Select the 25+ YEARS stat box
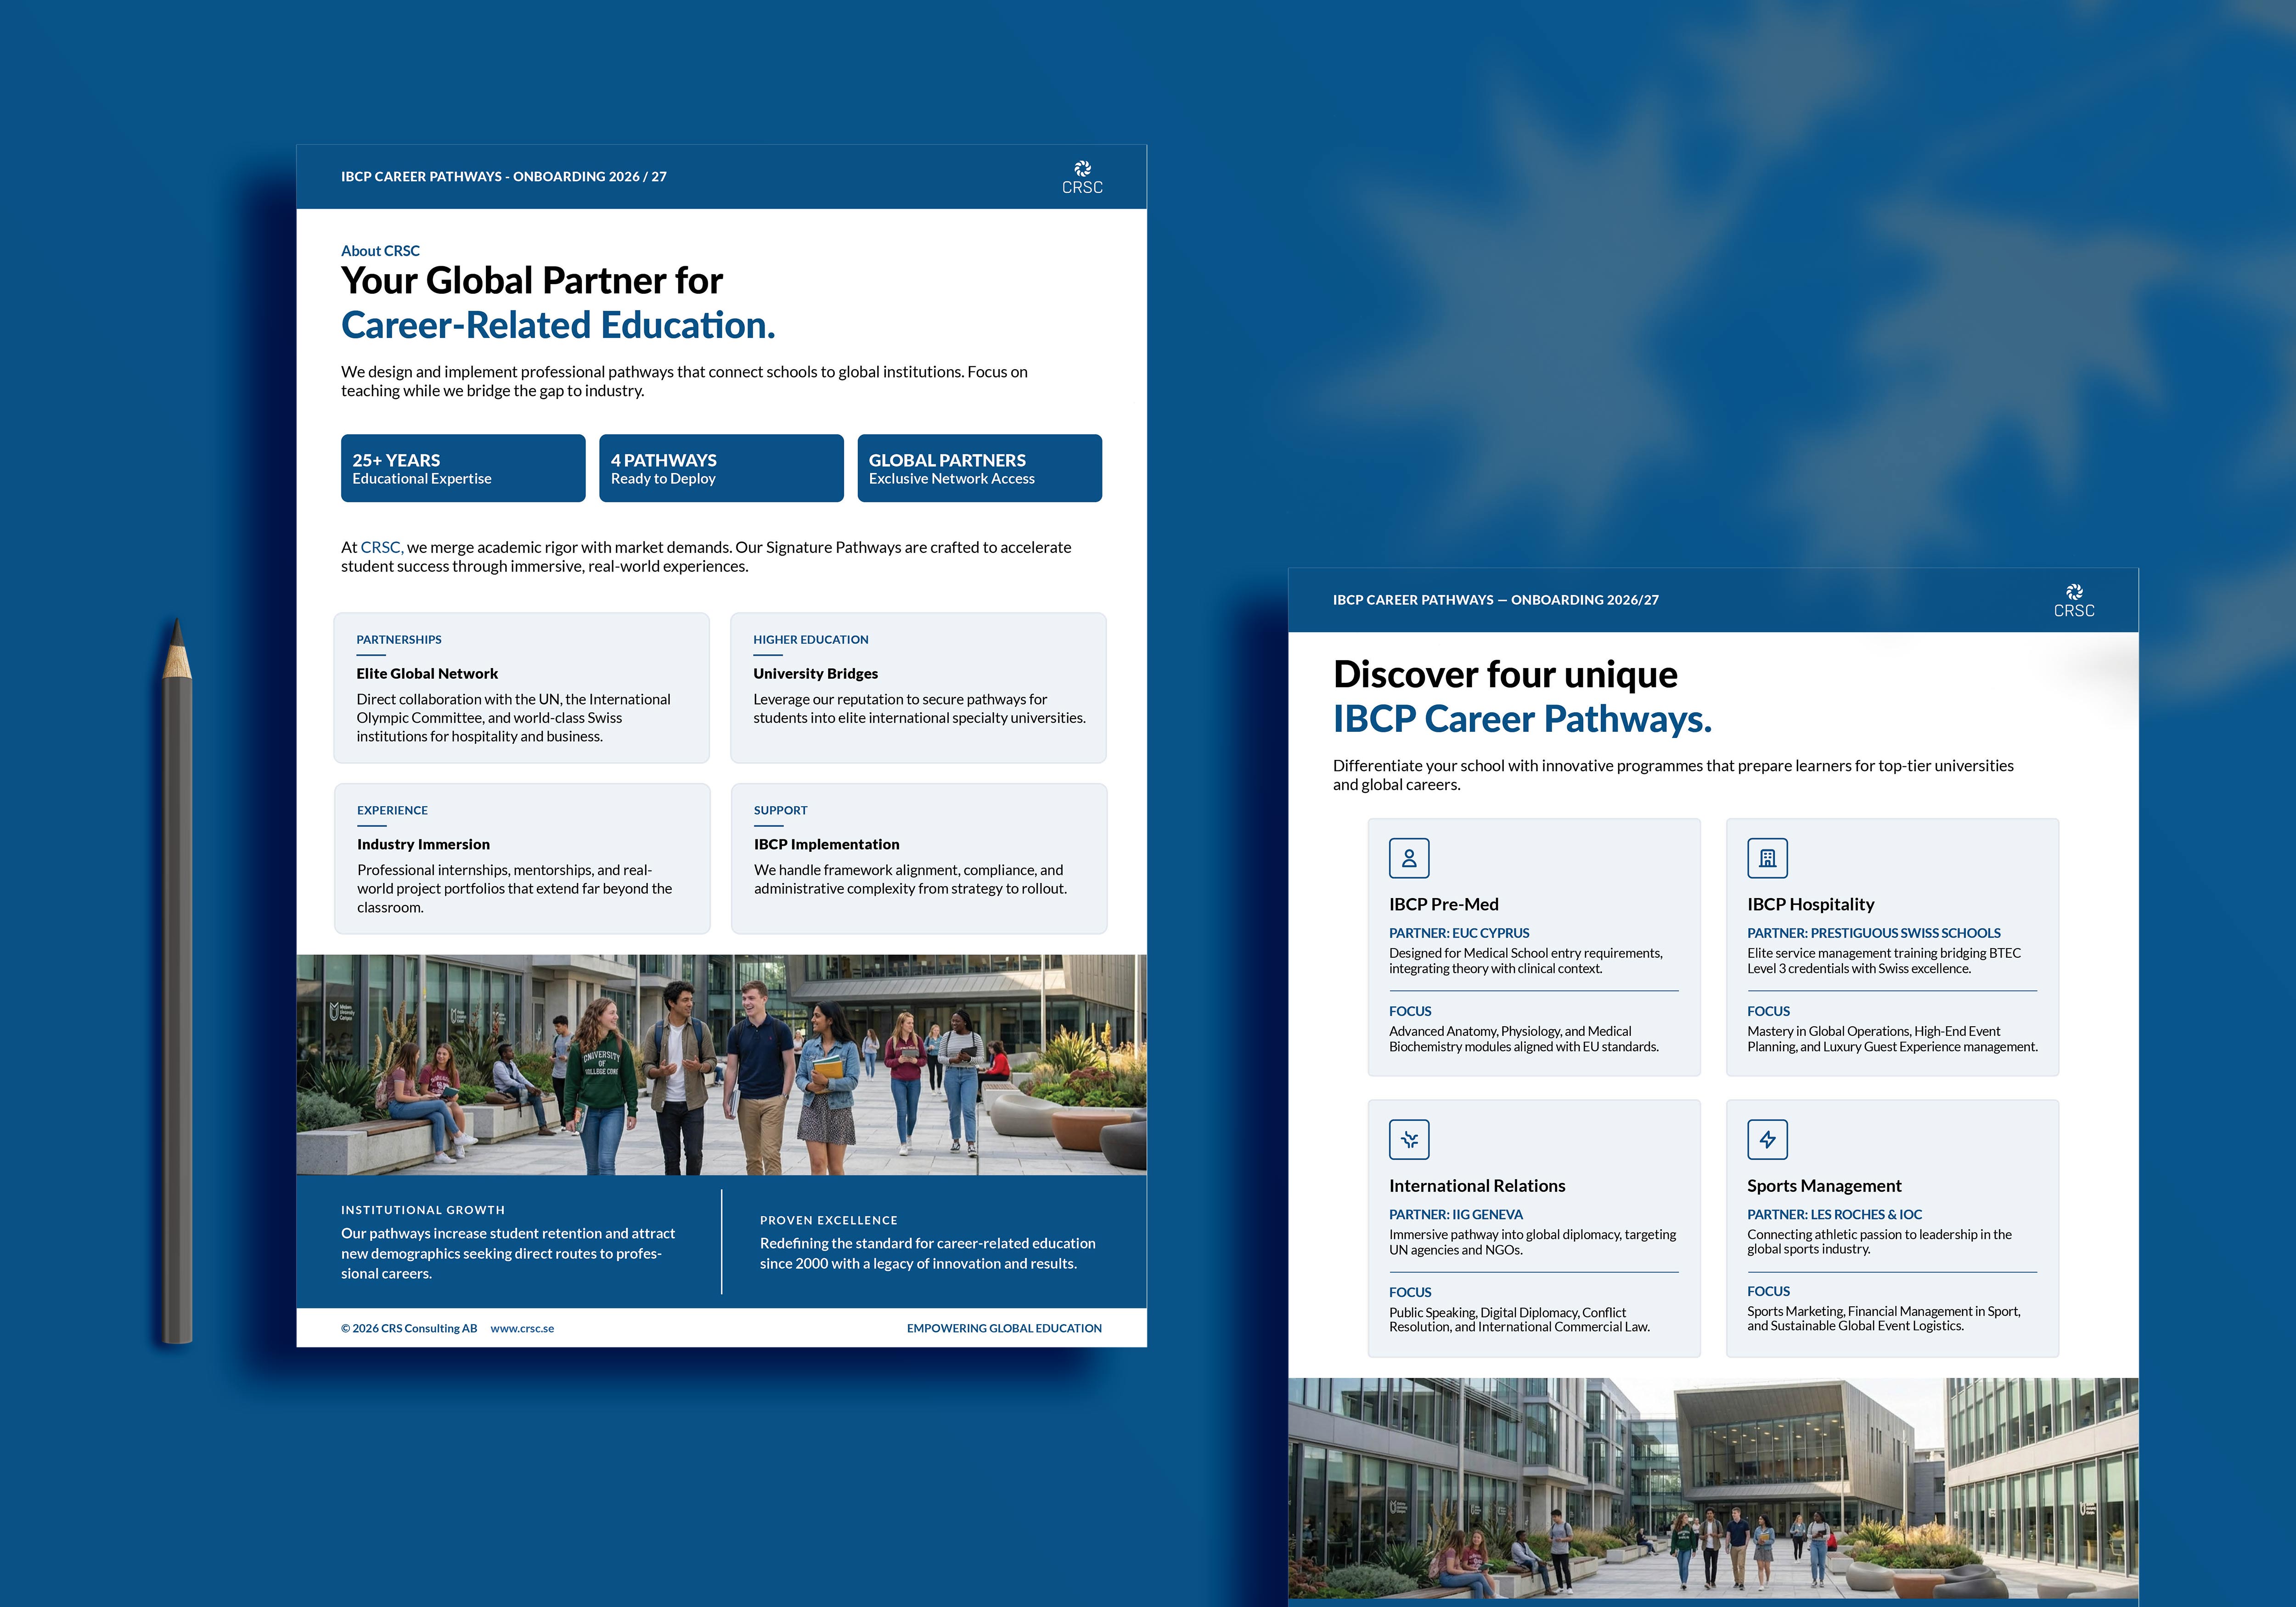 click(x=463, y=468)
